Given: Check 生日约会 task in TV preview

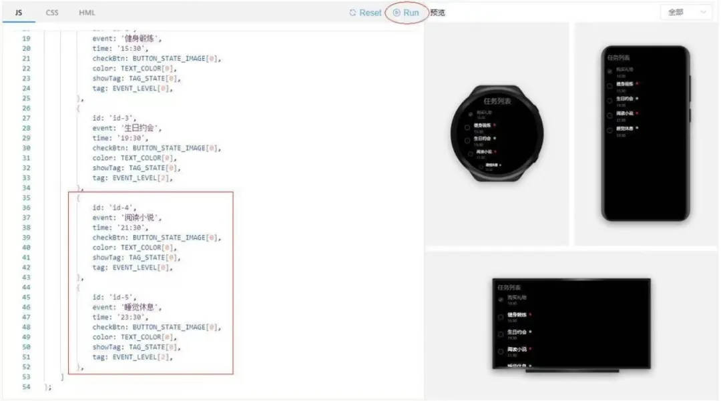Looking at the screenshot, I should (501, 334).
